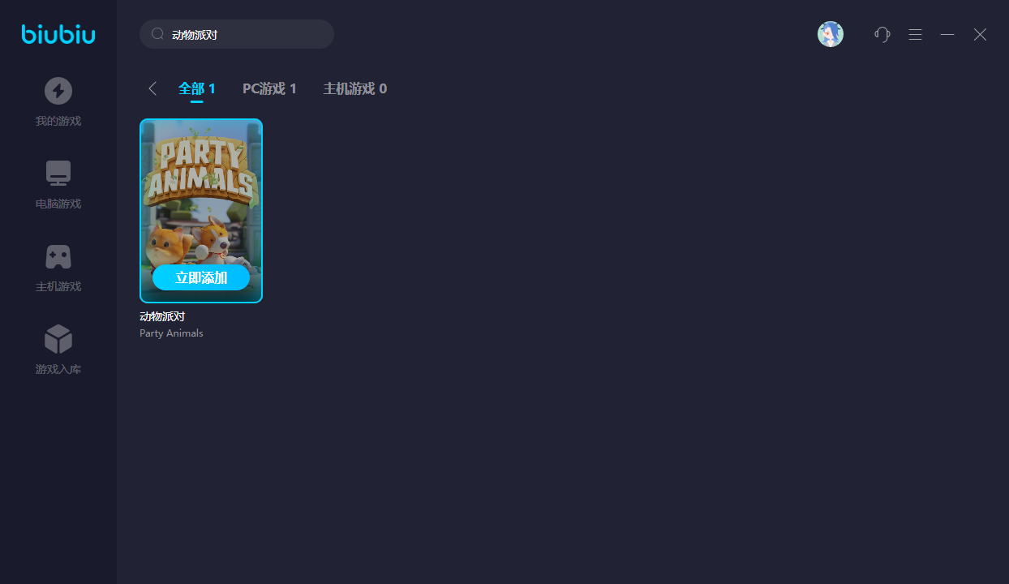Open My Games (我的游戏) in sidebar
Screen dimensions: 1009x584
(x=58, y=102)
